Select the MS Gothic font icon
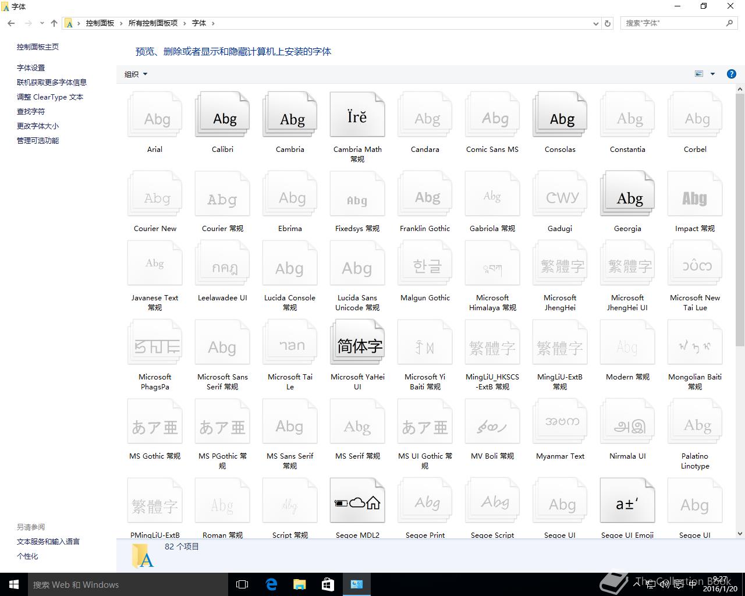The height and width of the screenshot is (596, 745). point(155,421)
